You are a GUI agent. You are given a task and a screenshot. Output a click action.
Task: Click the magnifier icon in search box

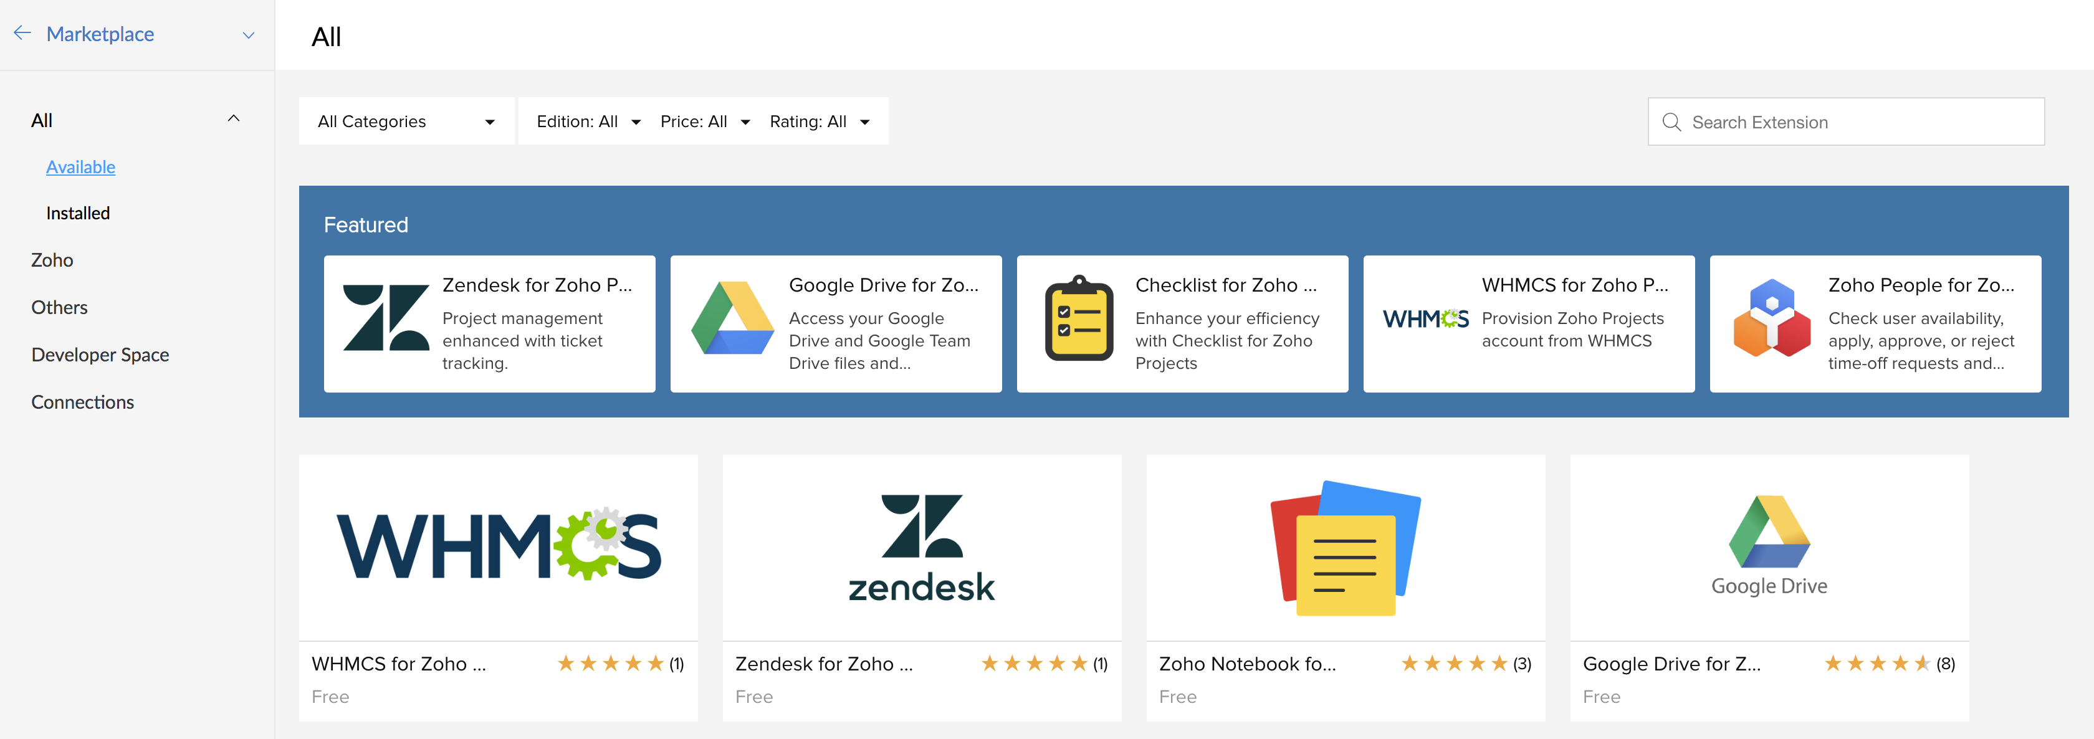[1671, 122]
